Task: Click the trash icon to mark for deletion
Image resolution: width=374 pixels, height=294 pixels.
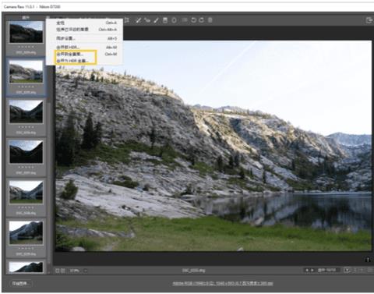Action: pyautogui.click(x=210, y=20)
